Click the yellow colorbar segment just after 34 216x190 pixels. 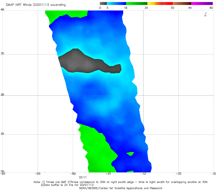[151, 4]
